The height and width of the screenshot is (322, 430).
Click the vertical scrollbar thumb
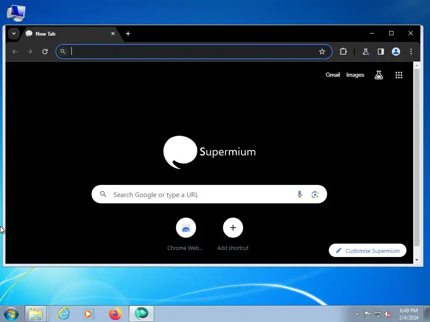417,157
